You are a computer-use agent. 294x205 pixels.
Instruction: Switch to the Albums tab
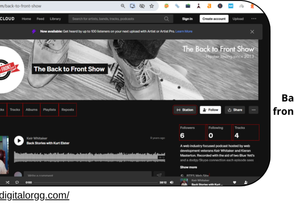click(31, 110)
